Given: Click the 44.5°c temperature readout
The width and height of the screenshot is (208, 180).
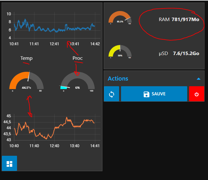Looking at the screenshot, I should click(x=26, y=88).
